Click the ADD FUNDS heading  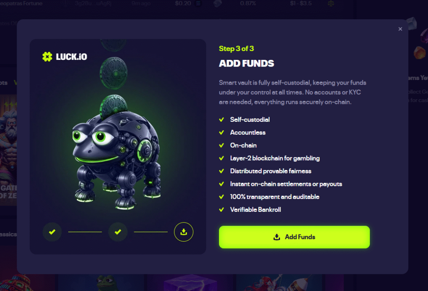tap(247, 64)
